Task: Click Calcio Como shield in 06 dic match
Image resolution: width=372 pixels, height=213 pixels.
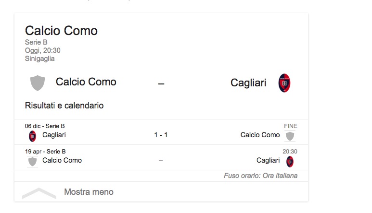Action: coord(290,136)
